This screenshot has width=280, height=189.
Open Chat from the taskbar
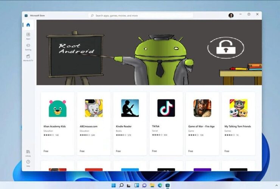click(x=144, y=185)
